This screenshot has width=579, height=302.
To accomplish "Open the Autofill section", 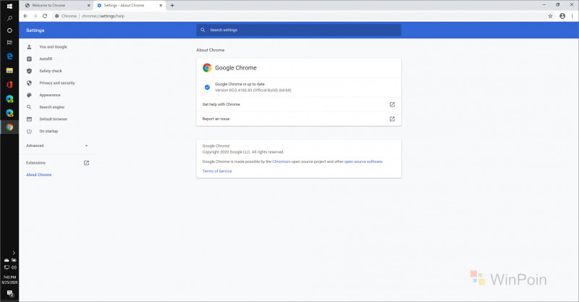I will (46, 59).
